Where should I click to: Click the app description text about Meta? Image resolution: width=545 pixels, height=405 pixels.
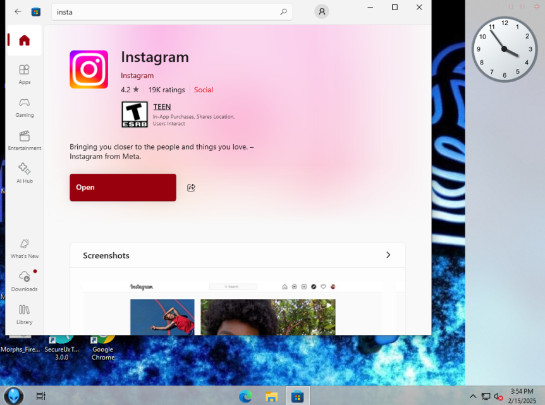pyautogui.click(x=162, y=152)
